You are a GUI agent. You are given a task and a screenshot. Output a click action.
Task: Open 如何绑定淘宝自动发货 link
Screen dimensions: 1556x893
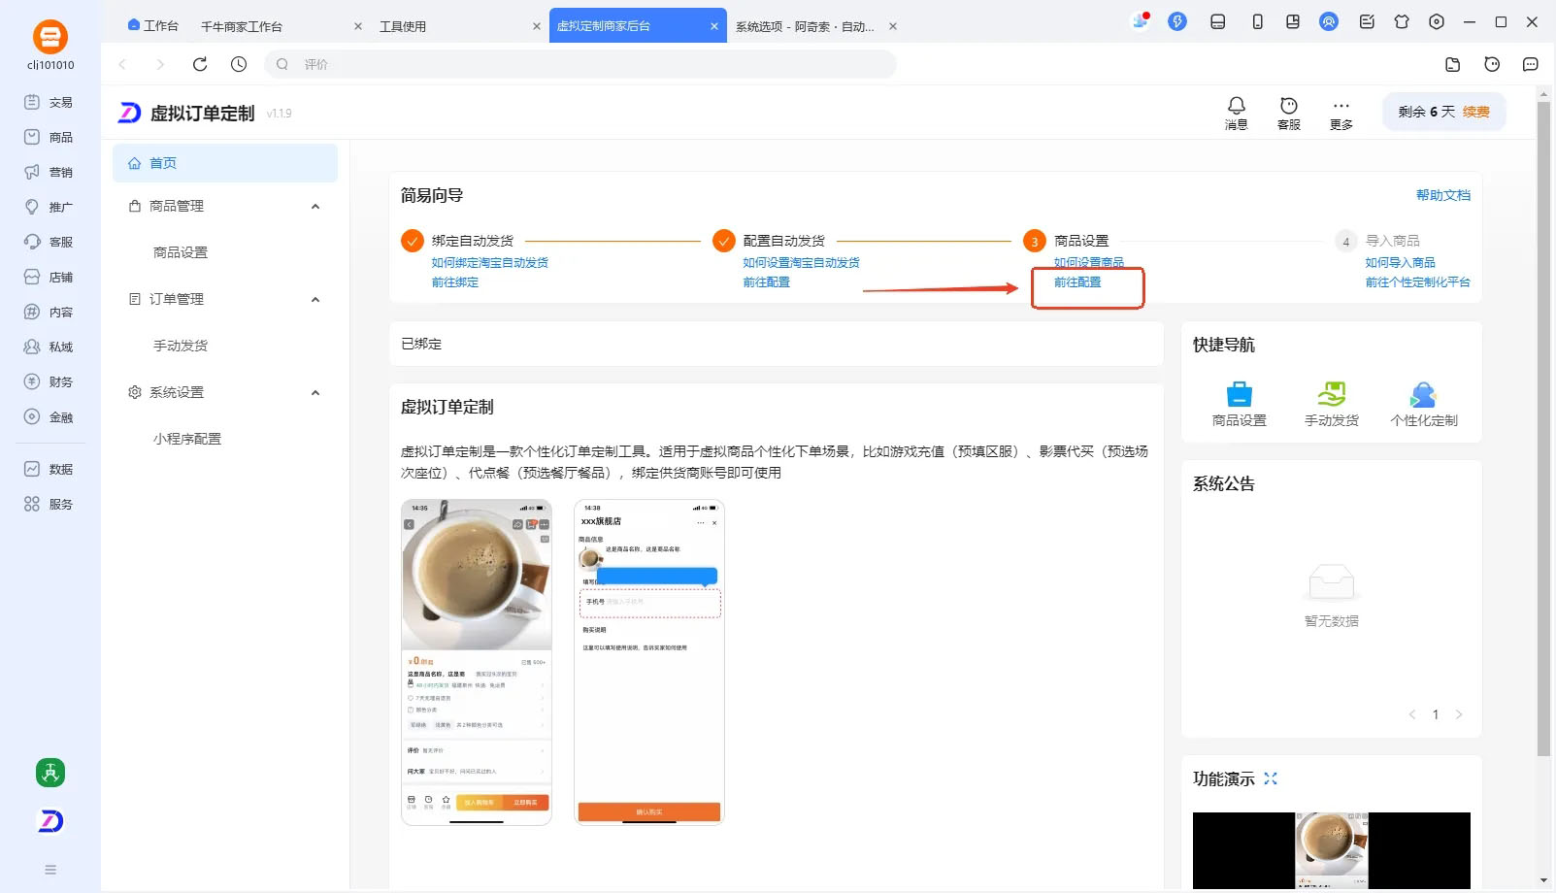pyautogui.click(x=490, y=262)
